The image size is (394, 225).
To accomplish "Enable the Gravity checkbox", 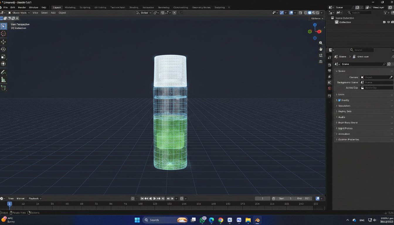I will coord(339,100).
